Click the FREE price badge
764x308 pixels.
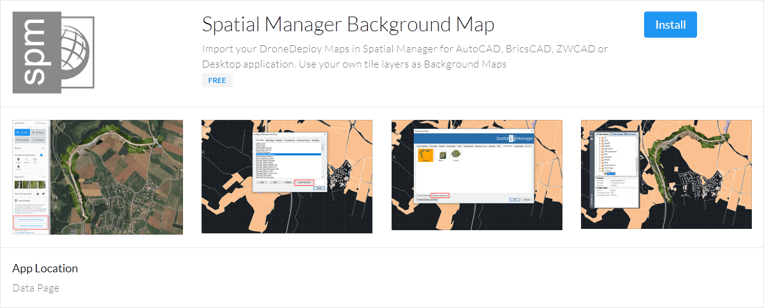(217, 80)
